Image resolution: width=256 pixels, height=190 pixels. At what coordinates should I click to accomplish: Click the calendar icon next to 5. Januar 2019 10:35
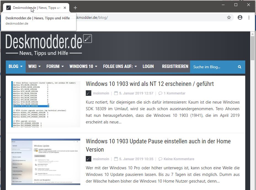116,159
